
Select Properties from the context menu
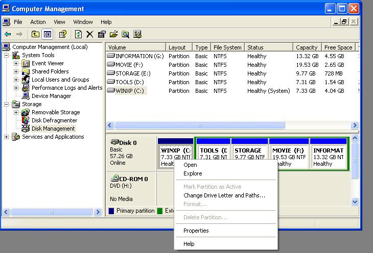[196, 231]
